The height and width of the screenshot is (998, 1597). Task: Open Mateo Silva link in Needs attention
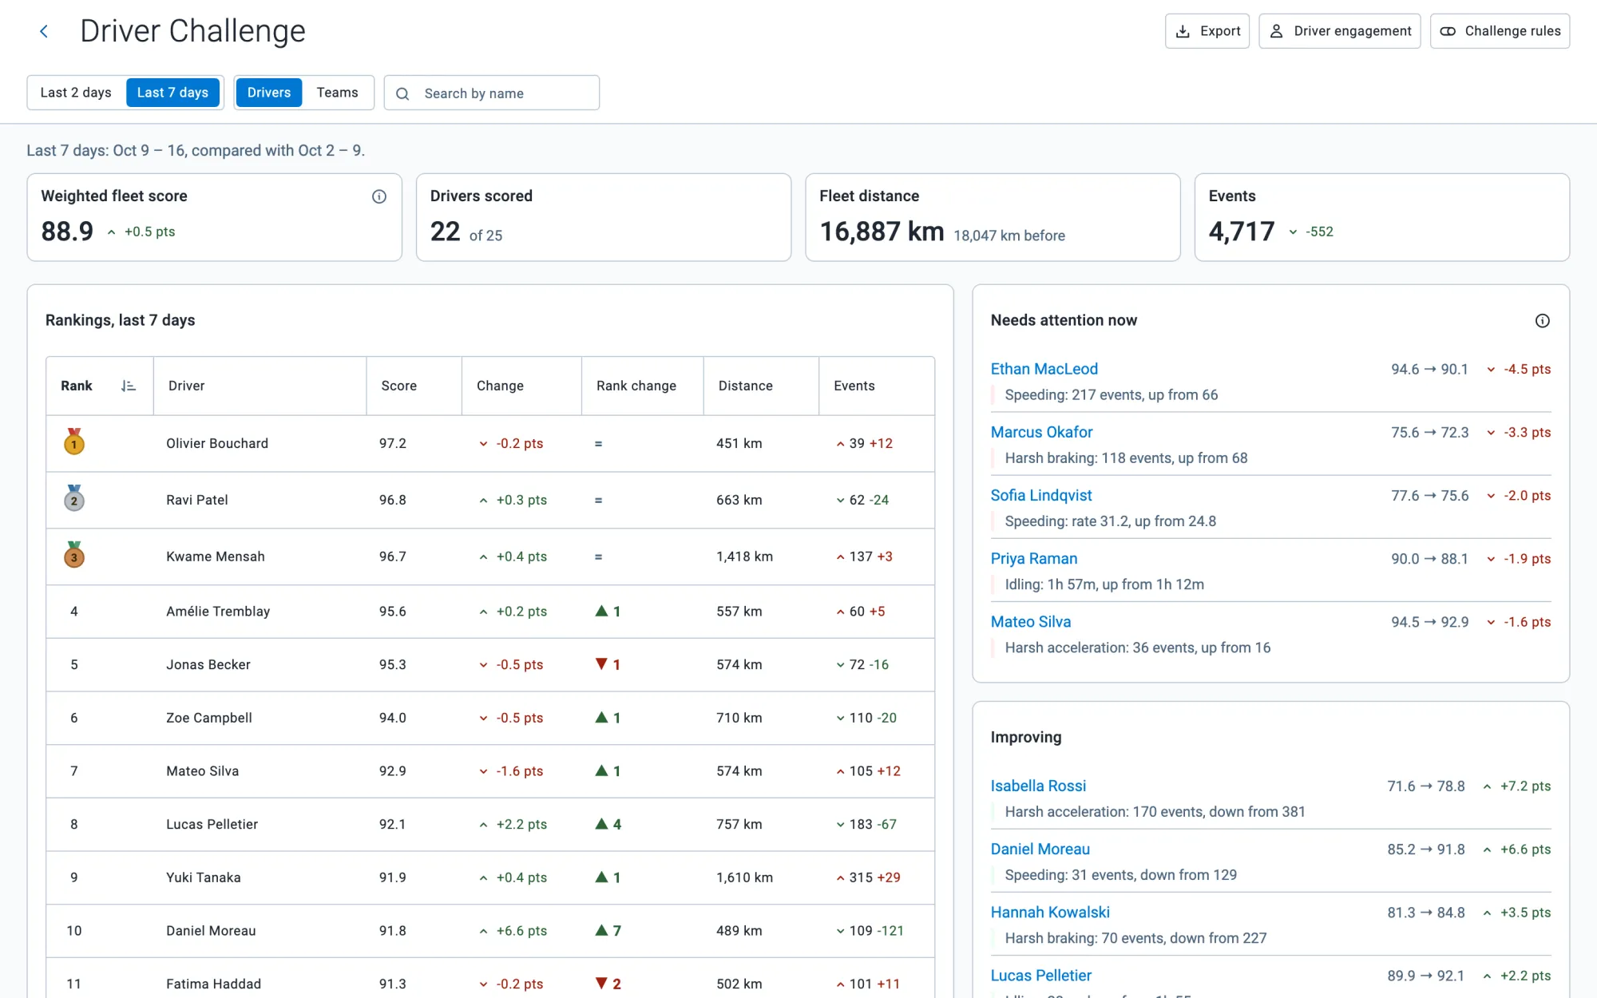(1031, 621)
